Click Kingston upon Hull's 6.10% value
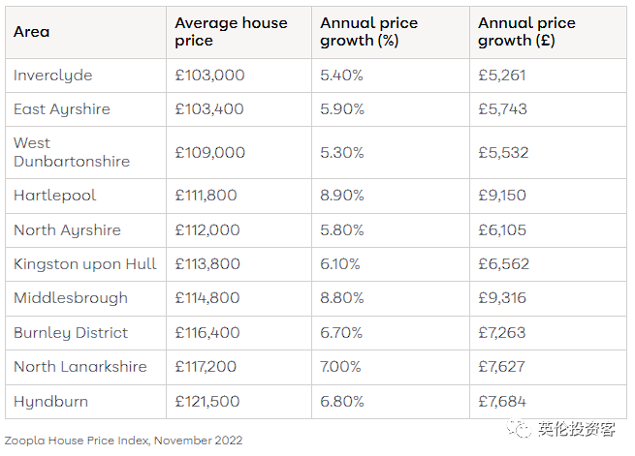 (x=340, y=264)
